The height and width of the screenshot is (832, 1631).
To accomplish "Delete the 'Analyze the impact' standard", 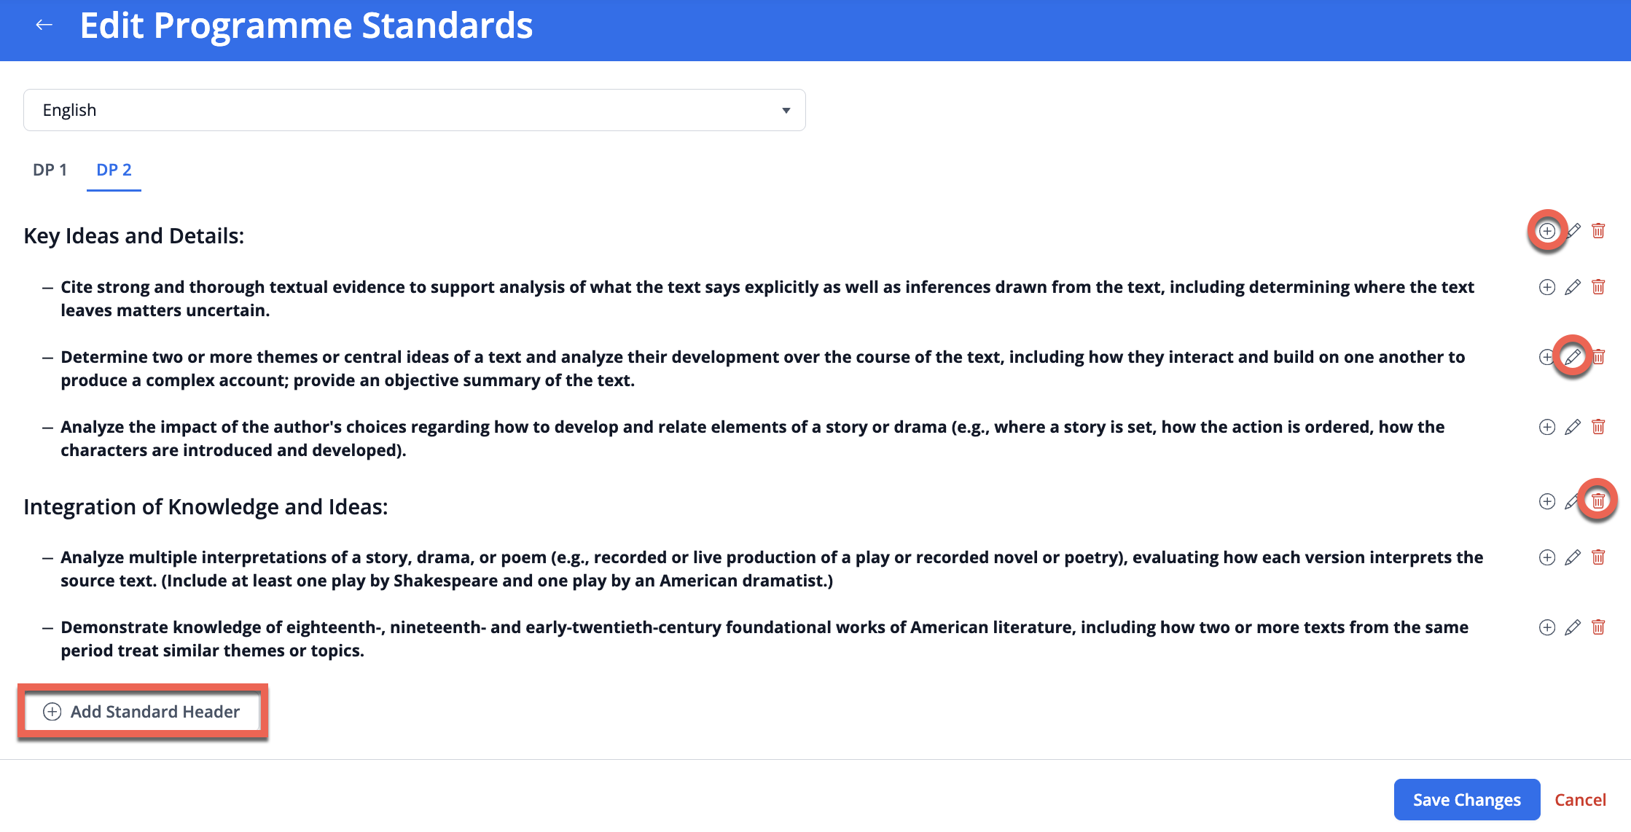I will coord(1598,427).
